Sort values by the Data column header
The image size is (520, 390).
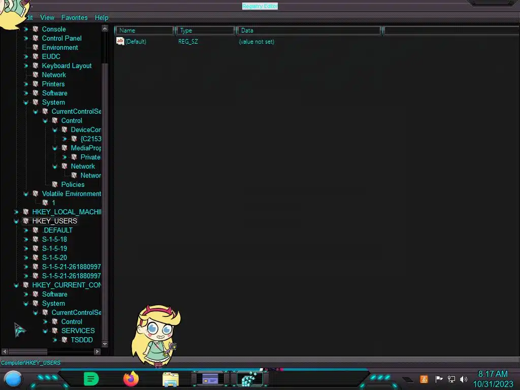click(309, 30)
